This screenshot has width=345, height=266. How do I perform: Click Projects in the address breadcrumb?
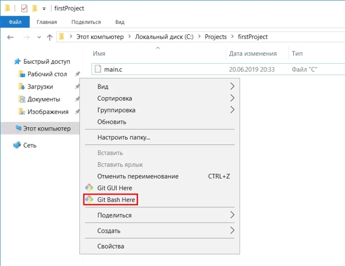tap(216, 37)
